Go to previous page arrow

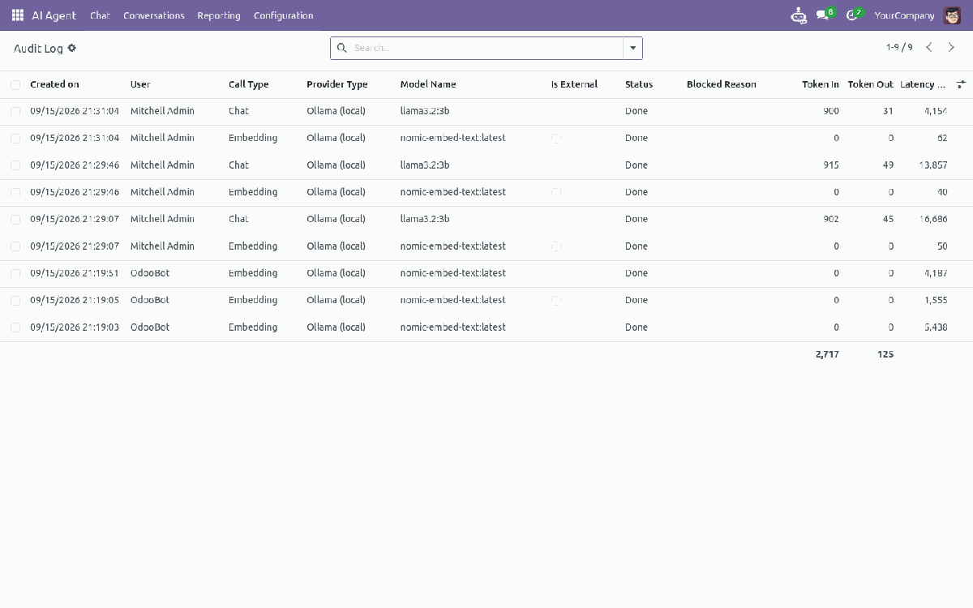tap(929, 48)
